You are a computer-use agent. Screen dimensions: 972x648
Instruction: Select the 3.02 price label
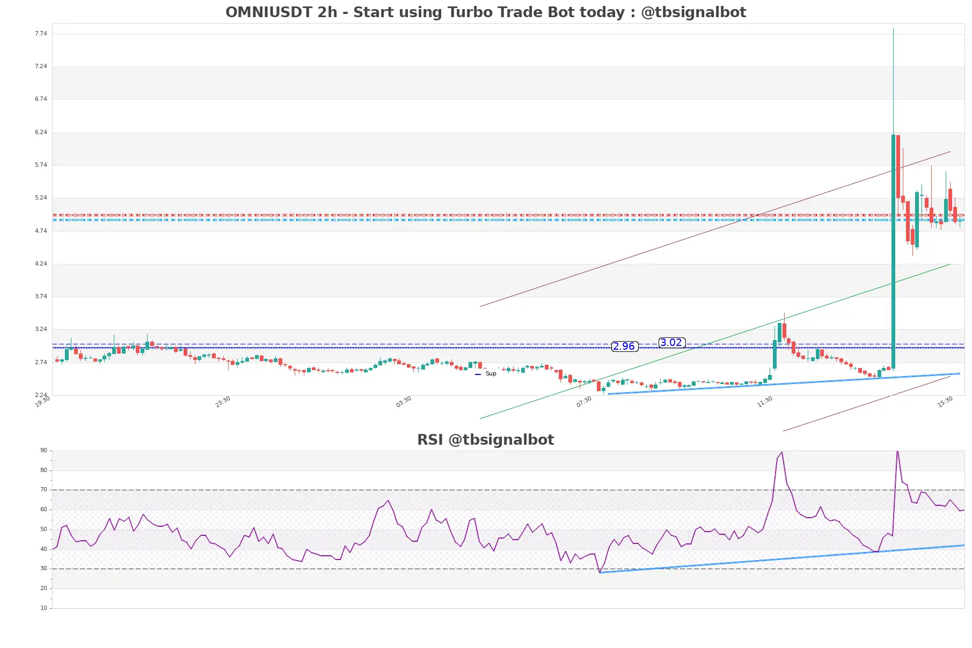tap(671, 343)
